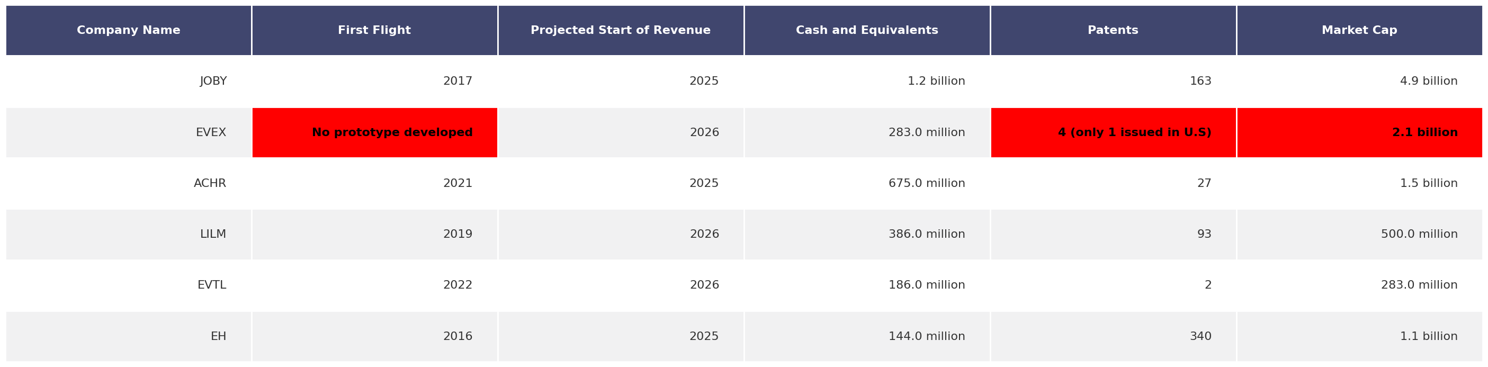Click JOBY's projected revenue year 2025

point(621,82)
